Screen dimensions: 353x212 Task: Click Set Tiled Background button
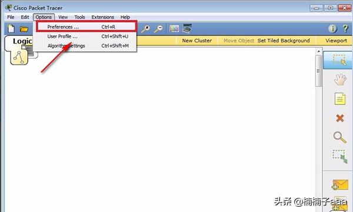284,41
